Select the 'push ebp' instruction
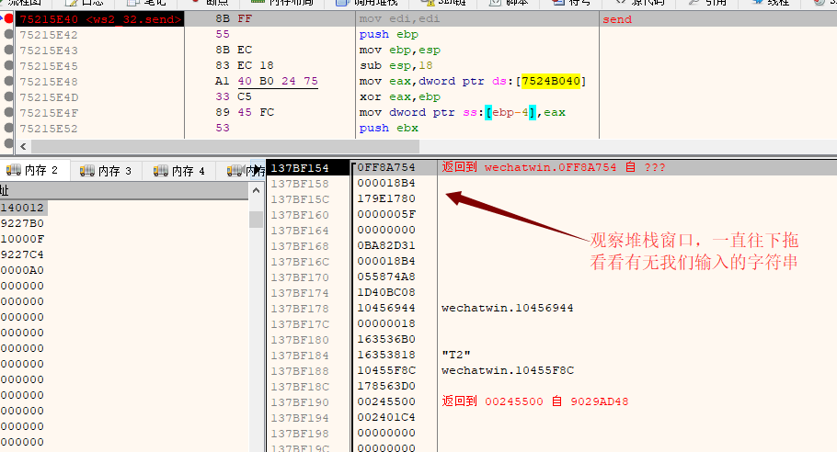837x452 pixels. click(388, 34)
